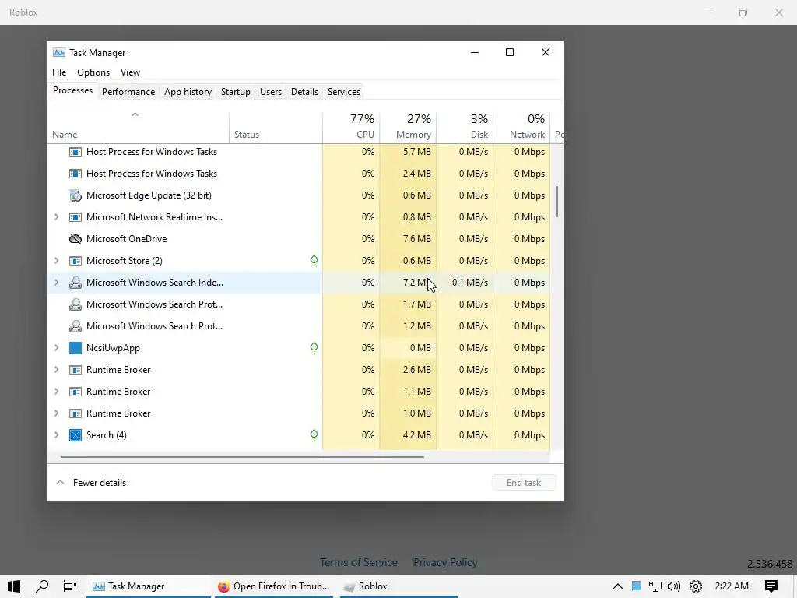Click the horizontal scrollbar of process list

pyautogui.click(x=242, y=456)
